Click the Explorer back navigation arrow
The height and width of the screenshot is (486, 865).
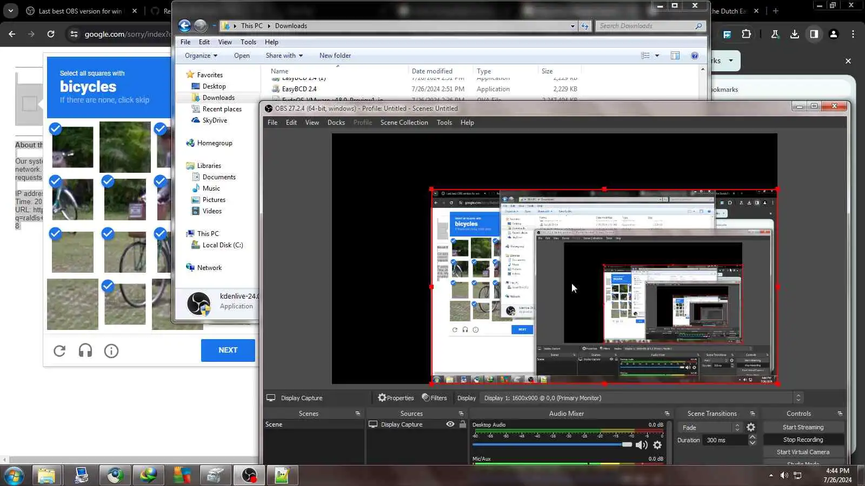click(184, 25)
